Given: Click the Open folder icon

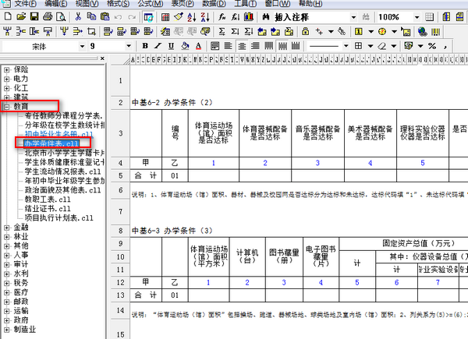Looking at the screenshot, I should click(21, 16).
